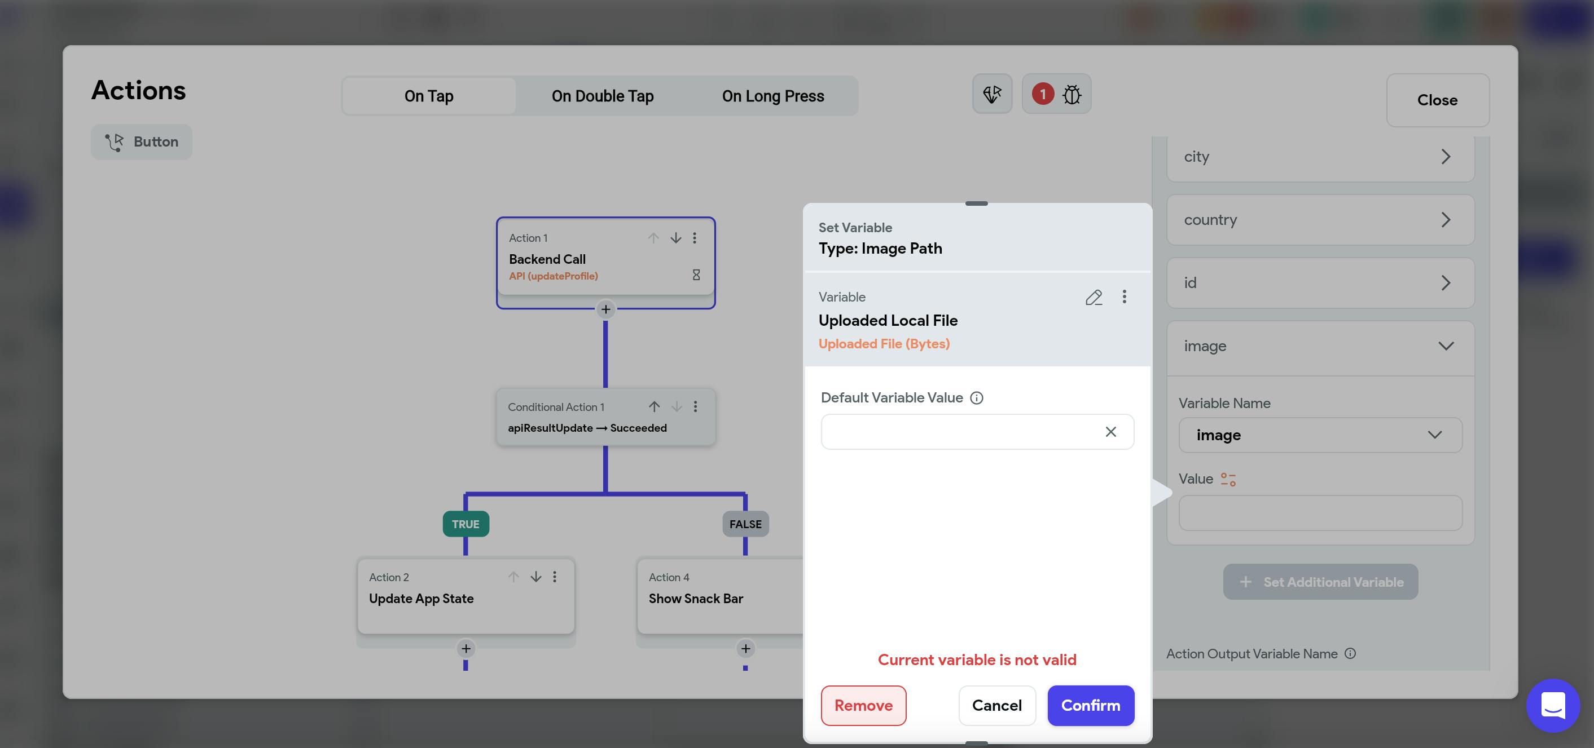Move Action 2 down arrow
The width and height of the screenshot is (1594, 748).
tap(536, 577)
